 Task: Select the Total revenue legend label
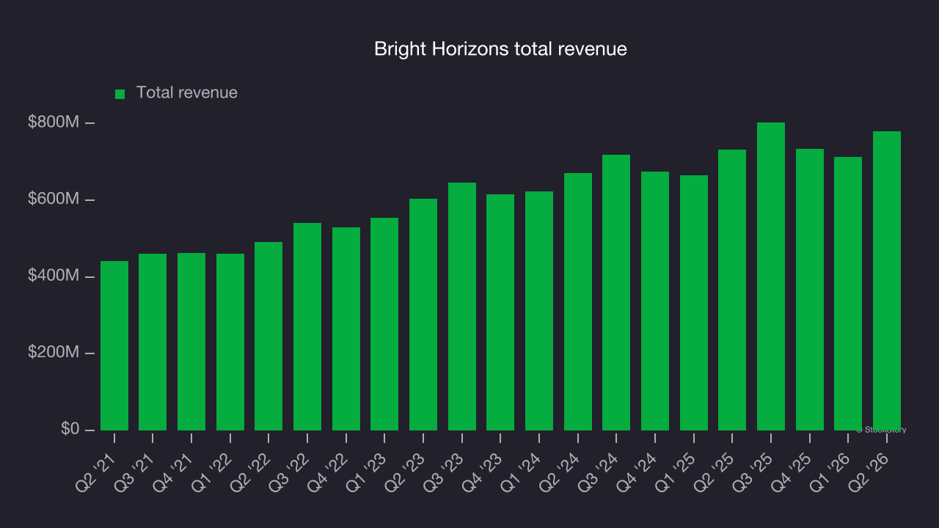pos(187,93)
